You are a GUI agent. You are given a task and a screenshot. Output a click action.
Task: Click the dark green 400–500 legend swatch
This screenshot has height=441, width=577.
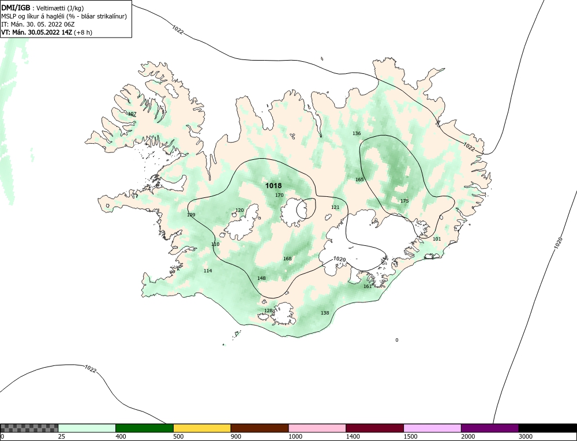[144, 428]
